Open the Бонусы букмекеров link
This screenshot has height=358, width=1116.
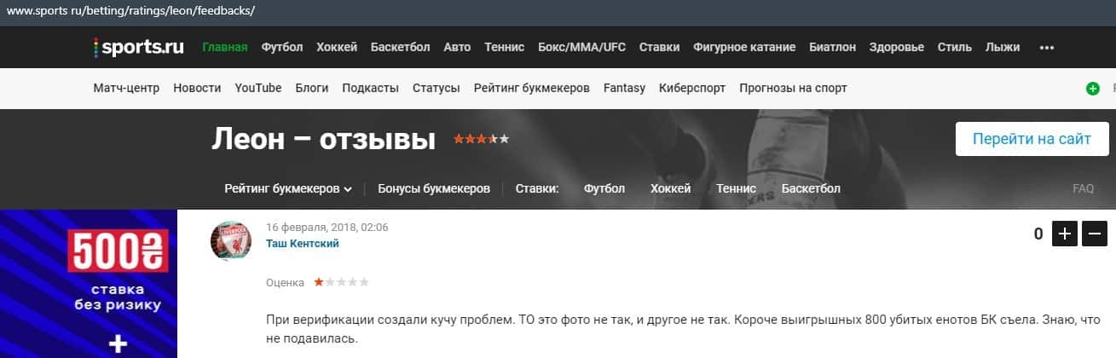click(x=434, y=188)
